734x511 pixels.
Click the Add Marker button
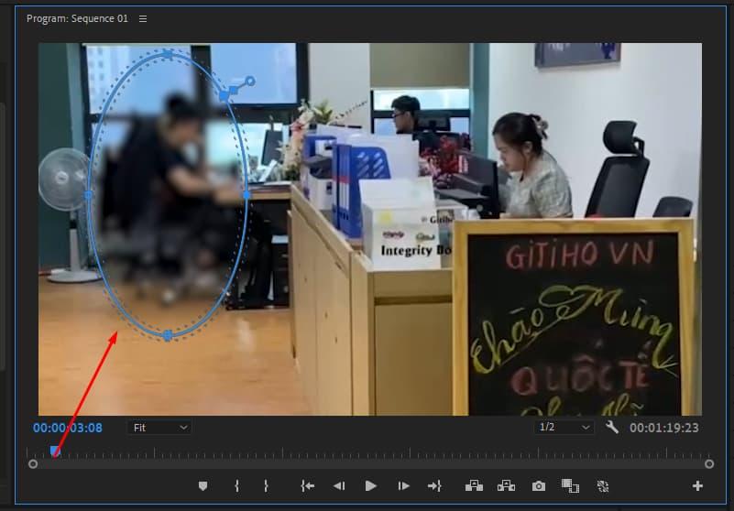tap(203, 486)
